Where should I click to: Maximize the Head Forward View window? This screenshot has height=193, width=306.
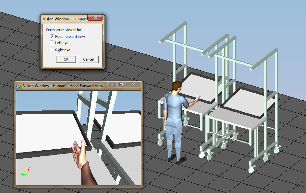click(121, 84)
